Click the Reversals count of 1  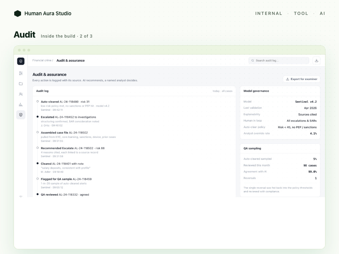pos(316,178)
